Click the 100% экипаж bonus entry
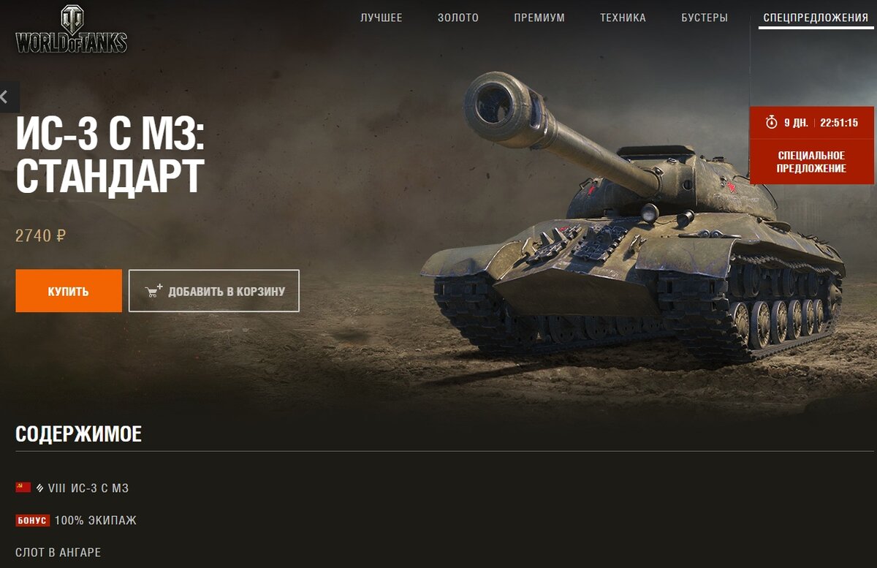877x568 pixels. pos(96,520)
